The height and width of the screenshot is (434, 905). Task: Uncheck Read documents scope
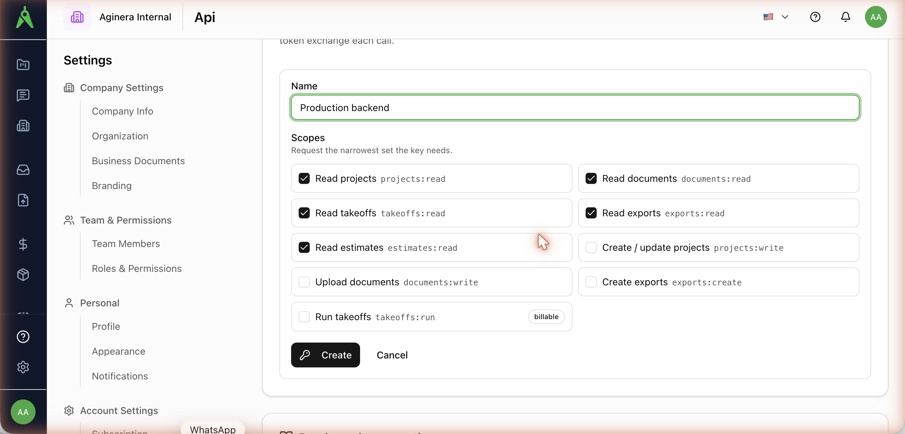[x=591, y=178]
